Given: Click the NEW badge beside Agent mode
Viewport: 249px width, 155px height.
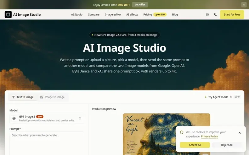Looking at the screenshot, I should 237,97.
